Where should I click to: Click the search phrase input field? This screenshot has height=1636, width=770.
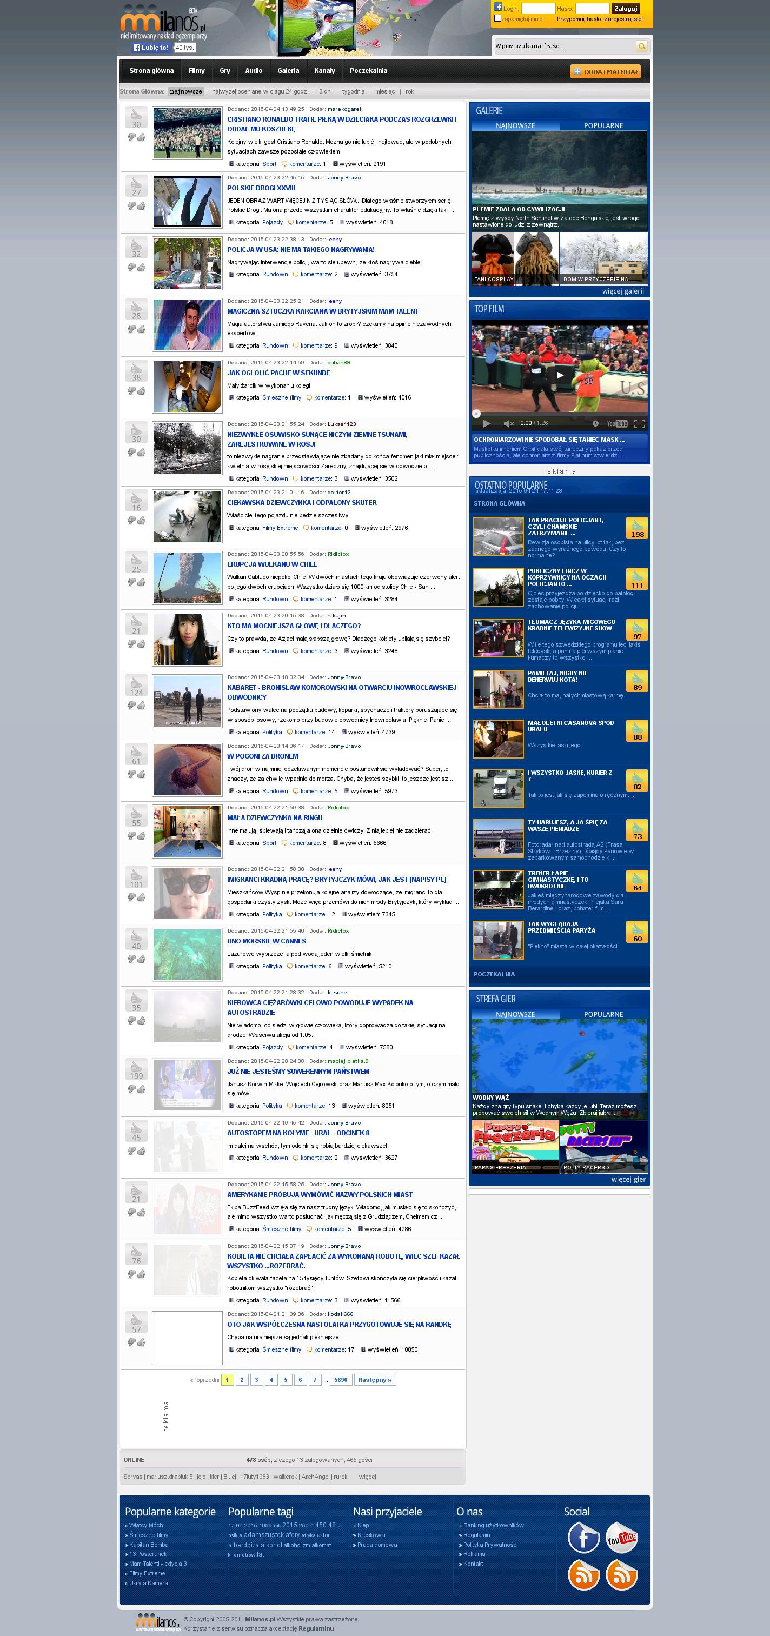(x=563, y=46)
